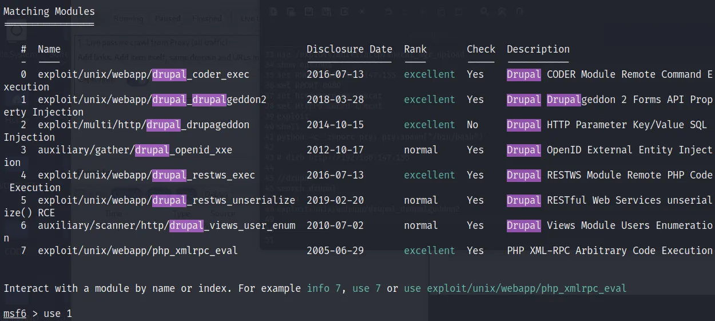Select module name exploit/multi/http/drupal_drupageddon
Viewport: 715px width, 321px height.
tap(144, 125)
